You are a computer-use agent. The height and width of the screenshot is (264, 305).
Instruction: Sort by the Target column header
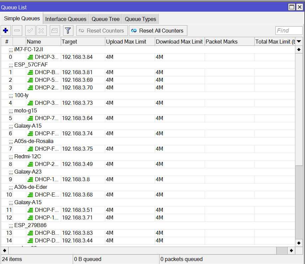click(83, 42)
